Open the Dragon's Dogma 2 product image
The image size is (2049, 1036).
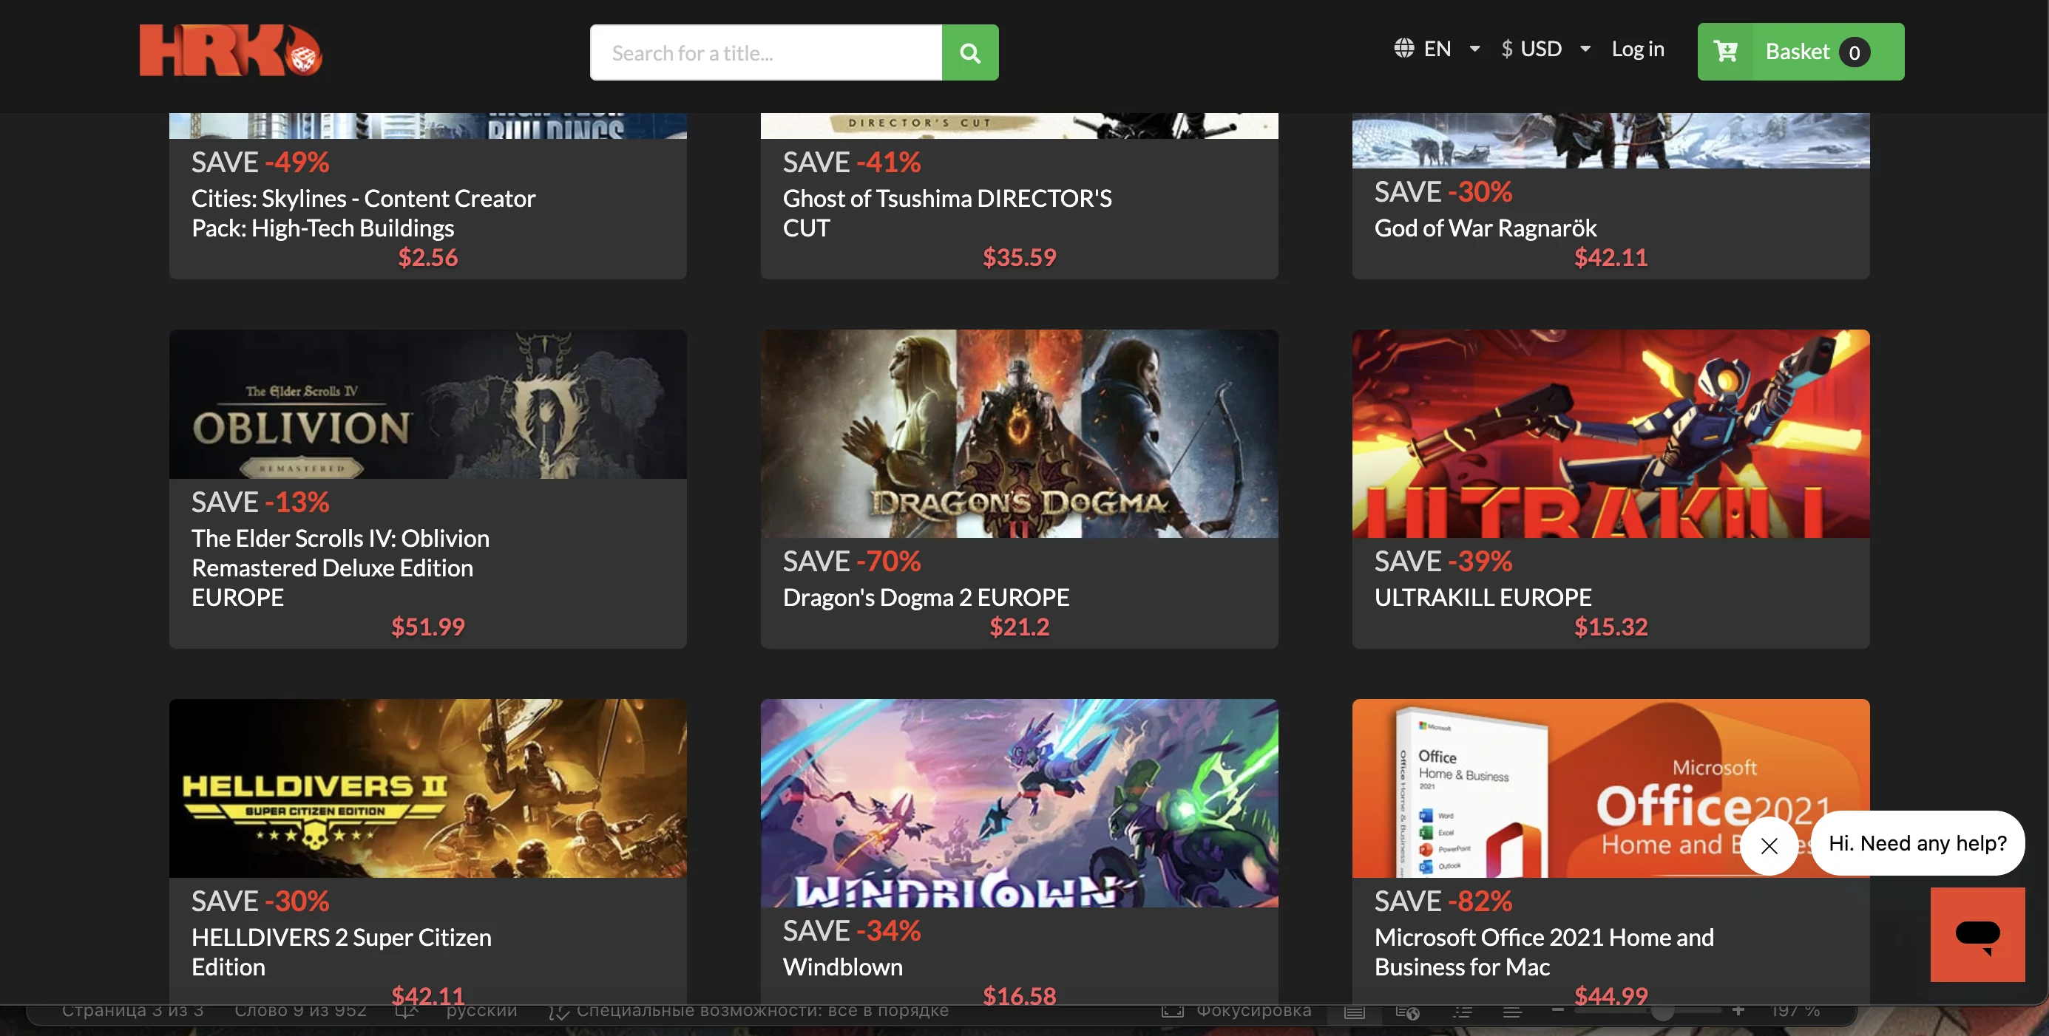point(1019,433)
